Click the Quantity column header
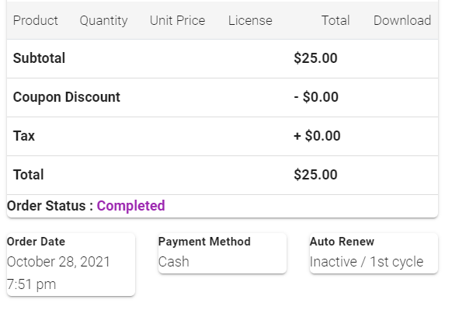This screenshot has width=459, height=310. pyautogui.click(x=103, y=21)
